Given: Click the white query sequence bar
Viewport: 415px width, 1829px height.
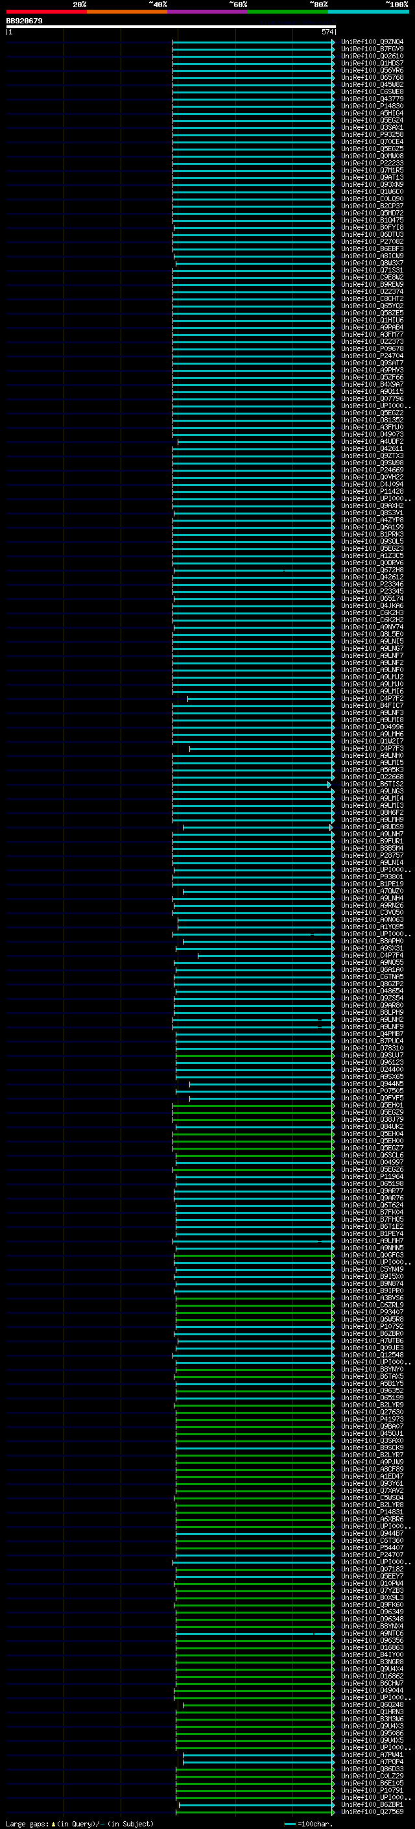Looking at the screenshot, I should (x=171, y=26).
